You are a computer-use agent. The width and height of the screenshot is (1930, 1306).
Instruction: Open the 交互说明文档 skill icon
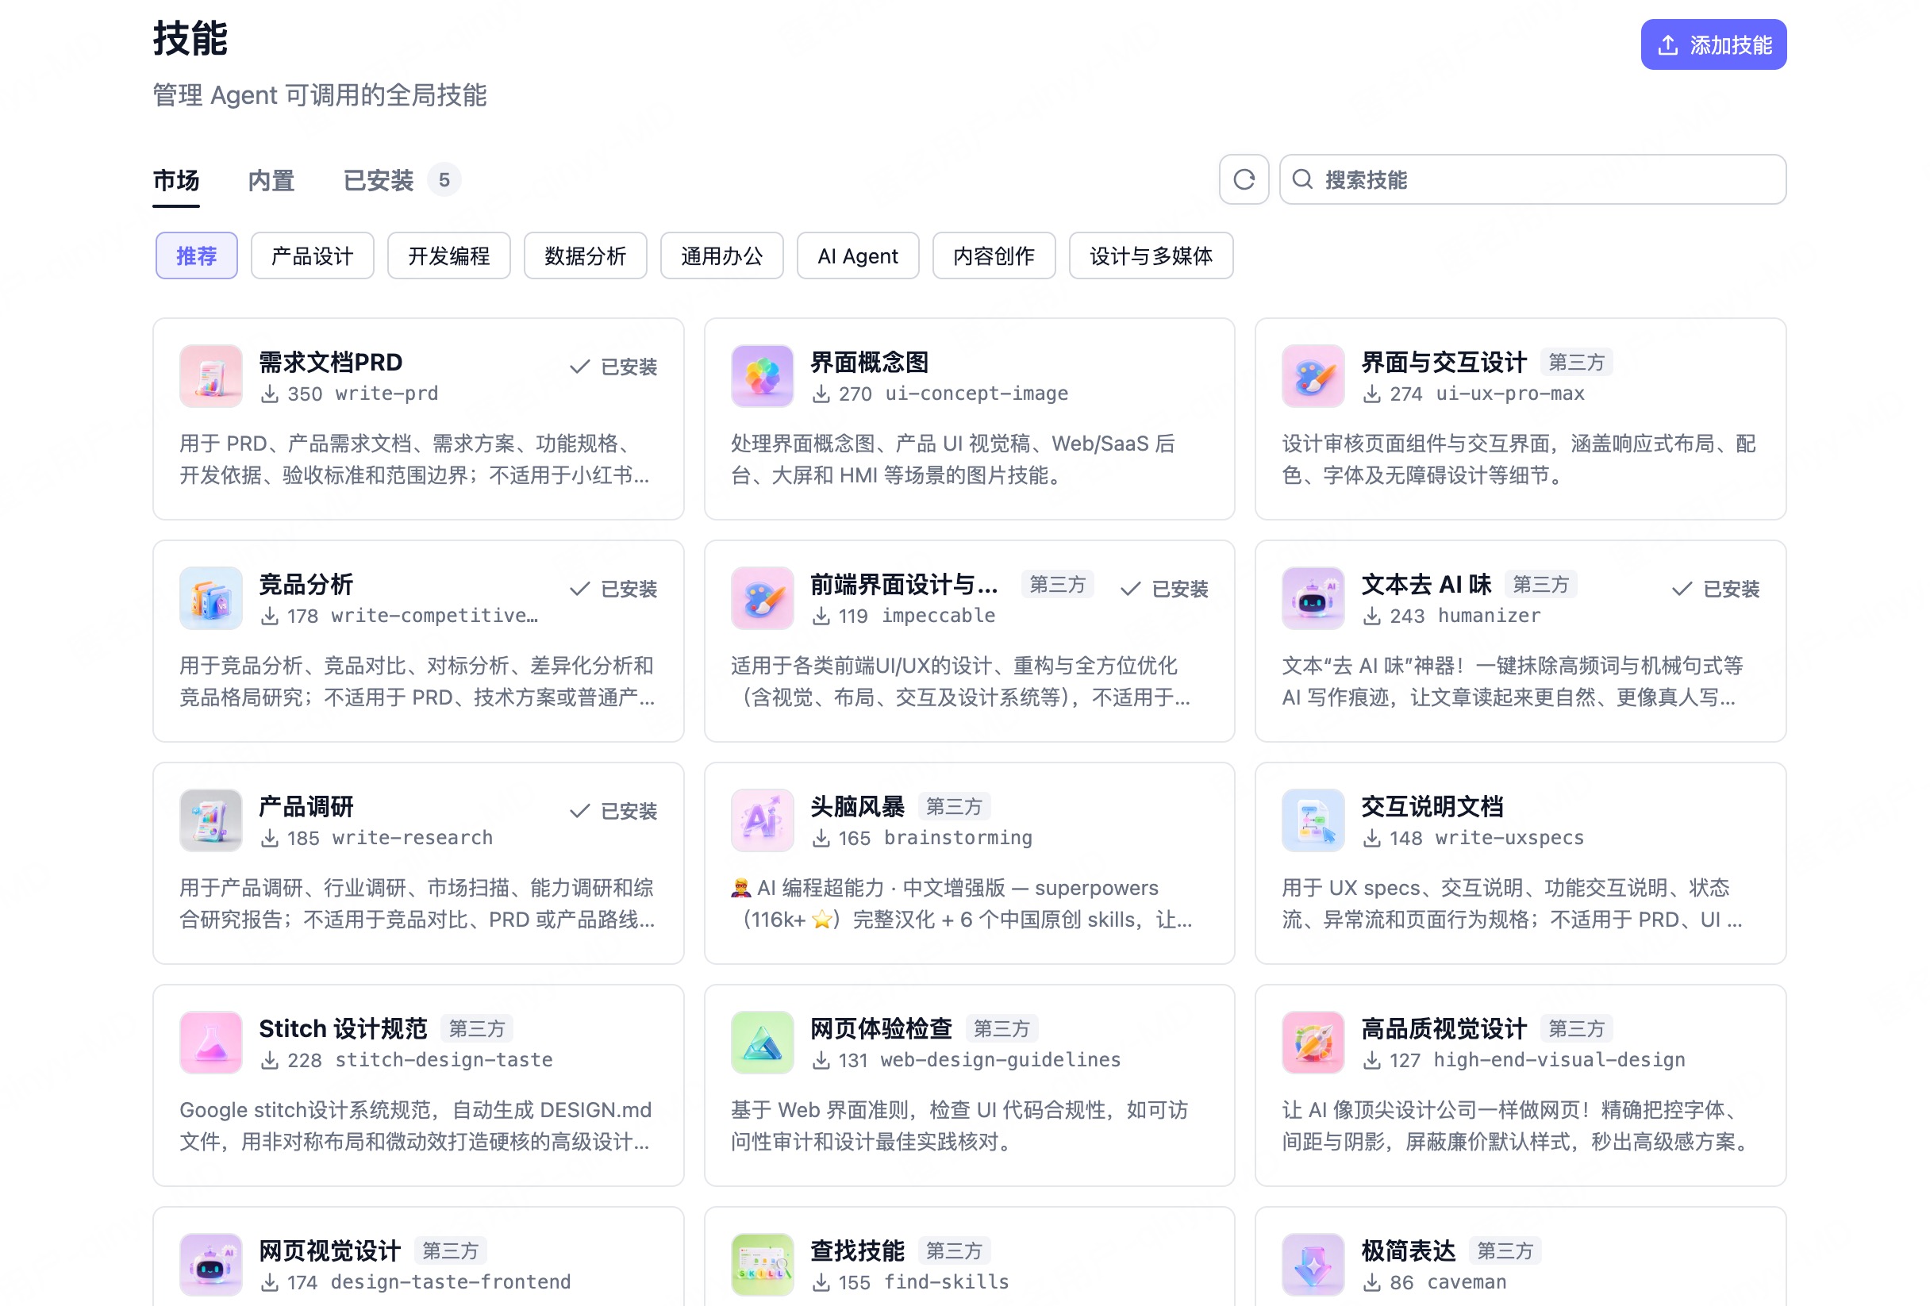(1312, 820)
